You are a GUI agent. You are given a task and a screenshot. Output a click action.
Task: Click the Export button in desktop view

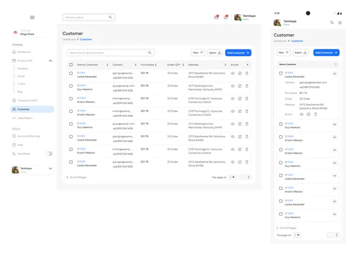pyautogui.click(x=215, y=53)
